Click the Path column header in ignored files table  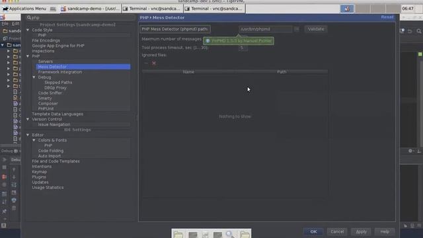pos(282,72)
